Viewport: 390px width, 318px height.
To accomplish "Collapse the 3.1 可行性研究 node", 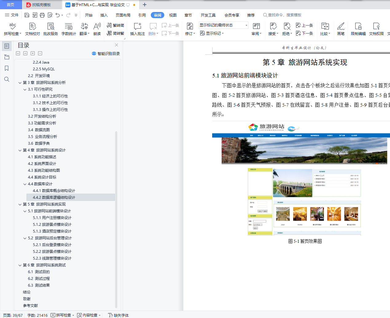I will (25, 89).
